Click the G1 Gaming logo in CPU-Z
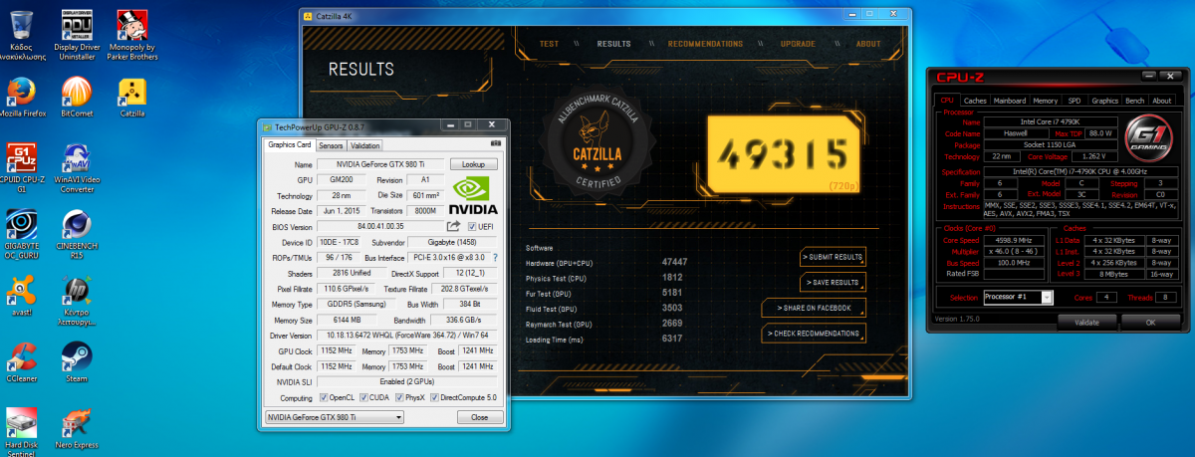Viewport: 1195px width, 457px height. click(x=1148, y=140)
